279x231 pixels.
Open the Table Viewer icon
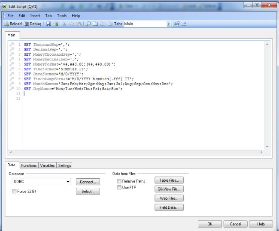point(177,24)
